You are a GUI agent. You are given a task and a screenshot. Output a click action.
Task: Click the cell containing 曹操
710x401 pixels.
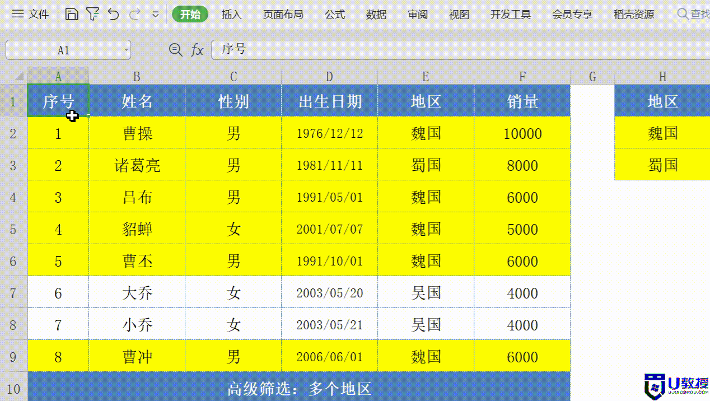coord(137,133)
